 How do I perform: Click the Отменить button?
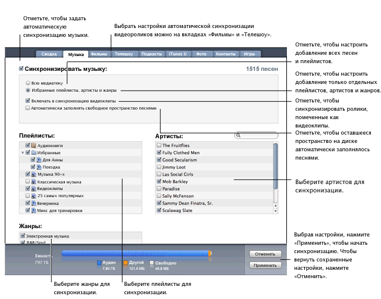[265, 254]
